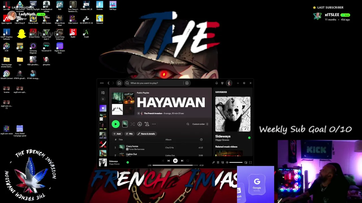
Task: Toggle repeat in player controls
Action: coord(188,161)
